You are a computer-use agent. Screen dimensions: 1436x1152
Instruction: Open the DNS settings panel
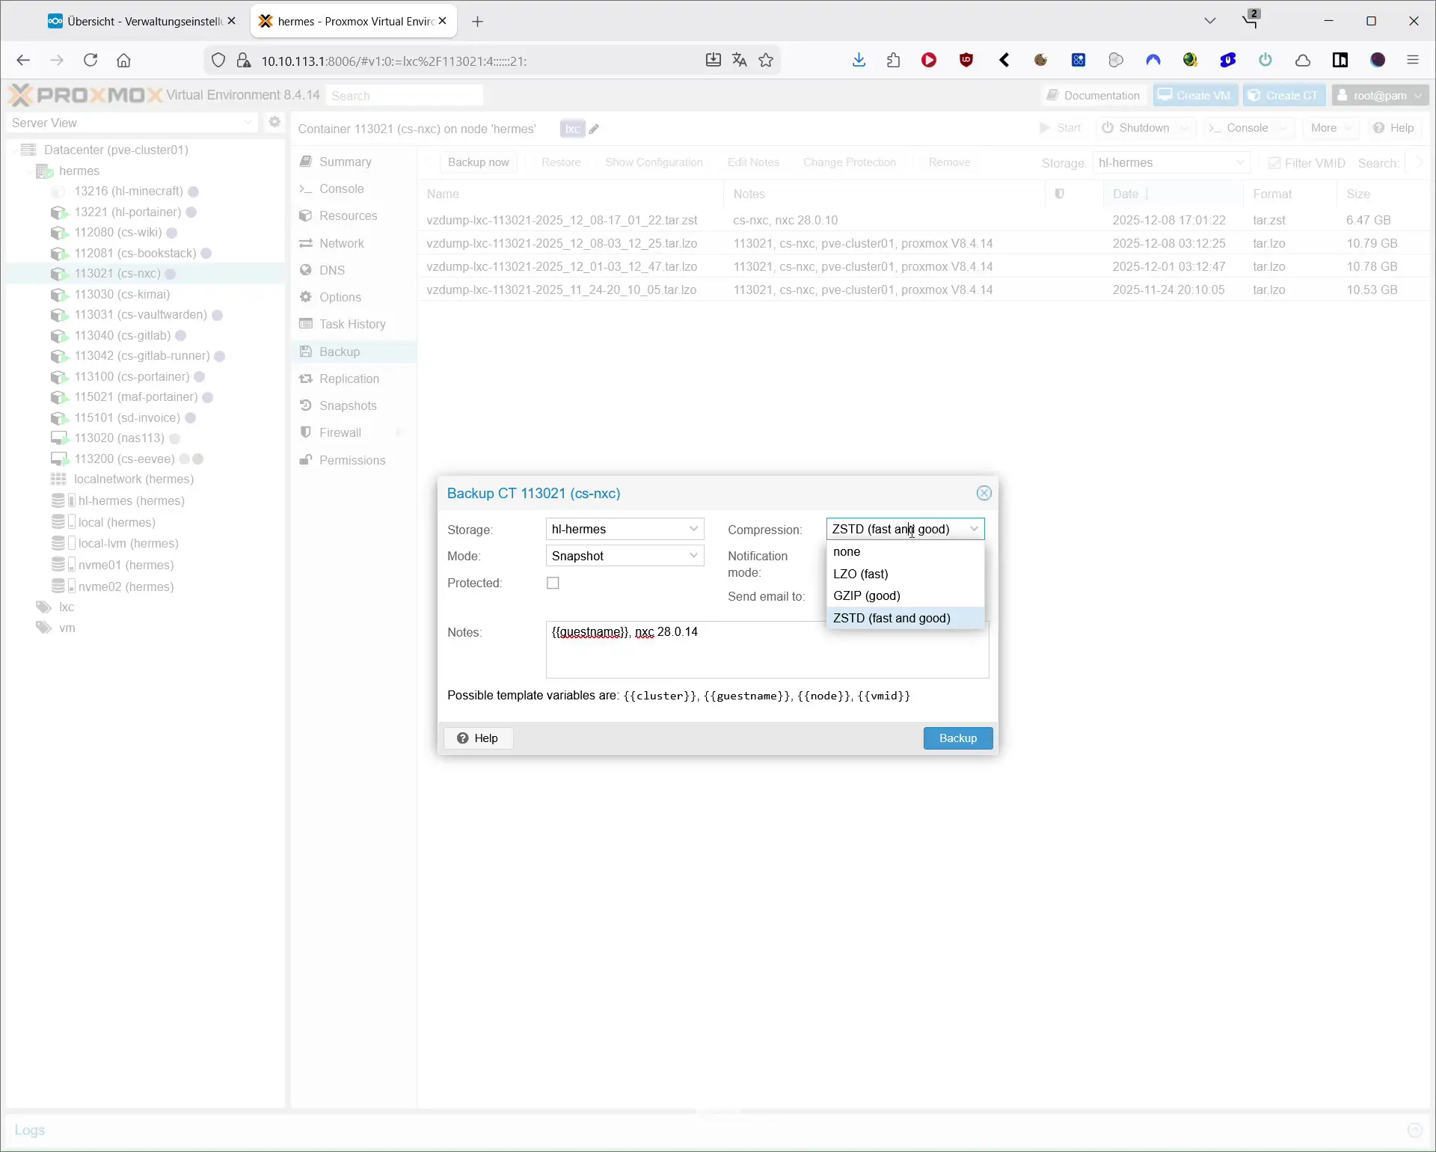click(332, 269)
